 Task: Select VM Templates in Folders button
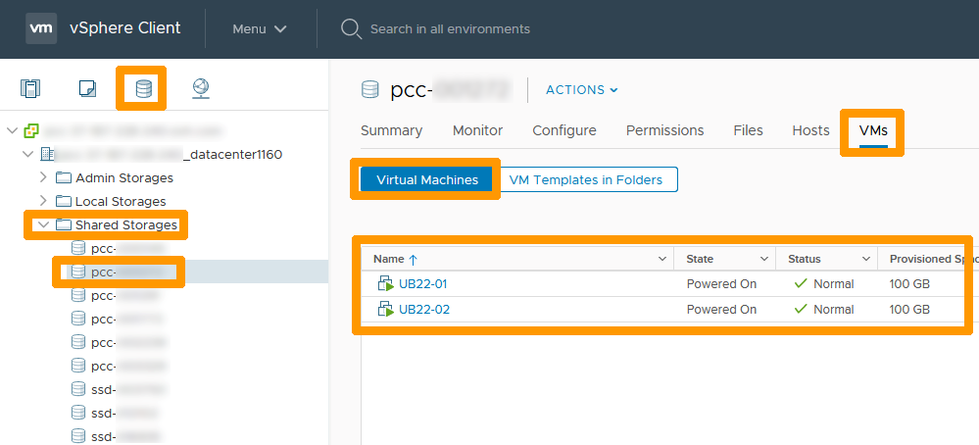click(x=586, y=179)
